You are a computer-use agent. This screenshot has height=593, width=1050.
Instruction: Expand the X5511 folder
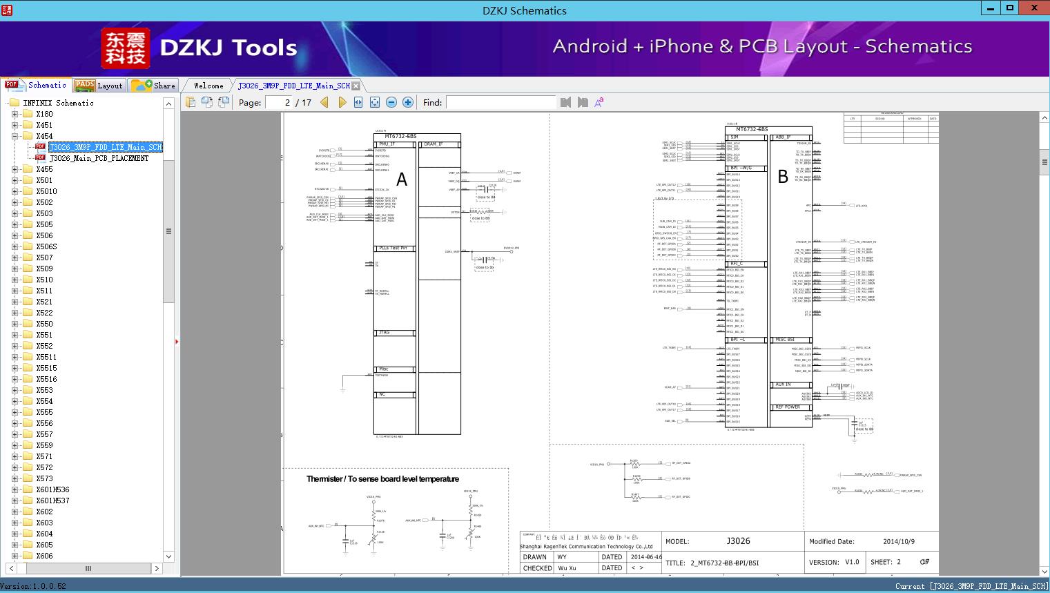click(x=15, y=357)
